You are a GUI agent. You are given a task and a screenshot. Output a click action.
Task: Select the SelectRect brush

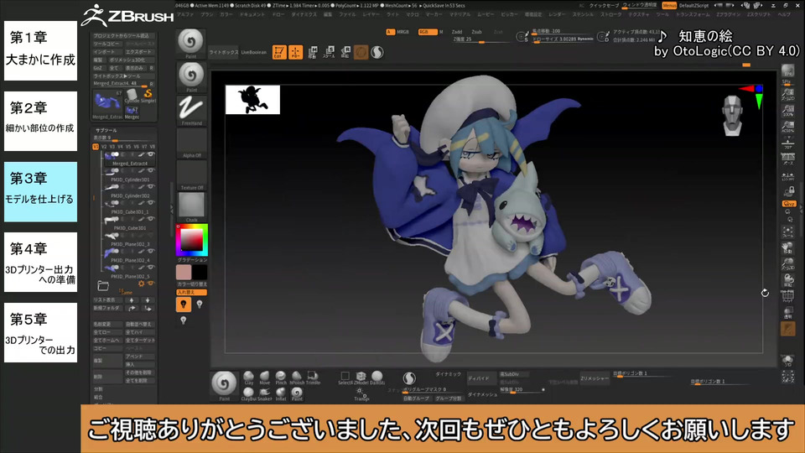coord(345,378)
